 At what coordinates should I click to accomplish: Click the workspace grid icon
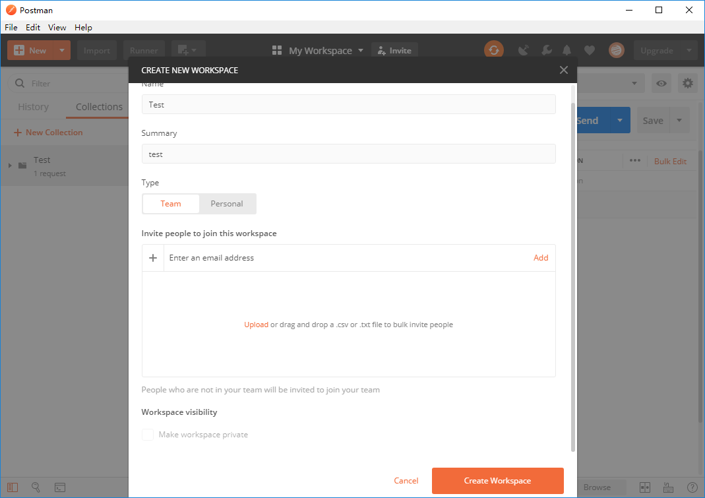coord(277,50)
